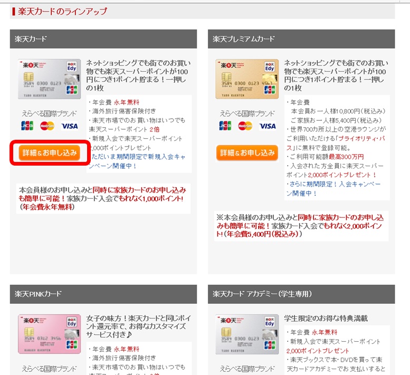The width and height of the screenshot is (410, 375).
Task: Click the gold 楽天プレミアムカード card image
Action: coord(247,79)
